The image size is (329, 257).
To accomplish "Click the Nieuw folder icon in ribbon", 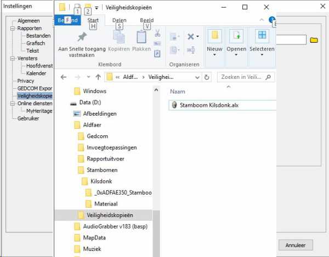I will (x=214, y=37).
